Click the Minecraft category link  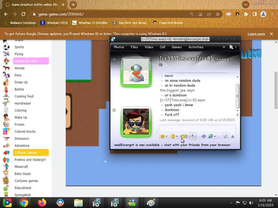pyautogui.click(x=21, y=167)
